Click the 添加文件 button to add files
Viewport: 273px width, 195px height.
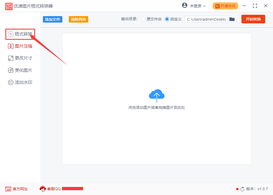(52, 19)
